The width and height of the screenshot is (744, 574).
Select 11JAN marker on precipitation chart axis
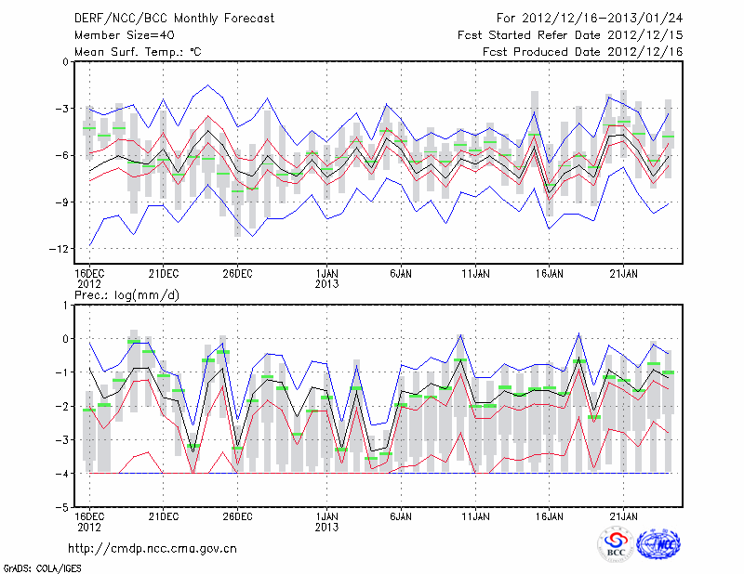pyautogui.click(x=475, y=515)
